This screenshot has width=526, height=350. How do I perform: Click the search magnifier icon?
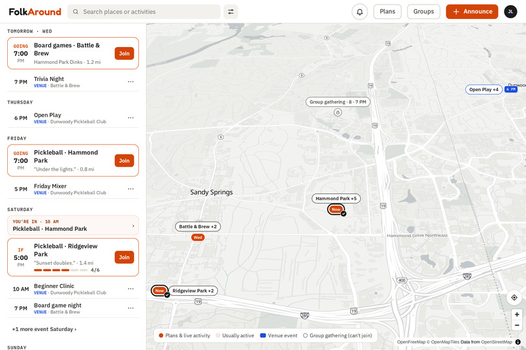[x=76, y=12]
